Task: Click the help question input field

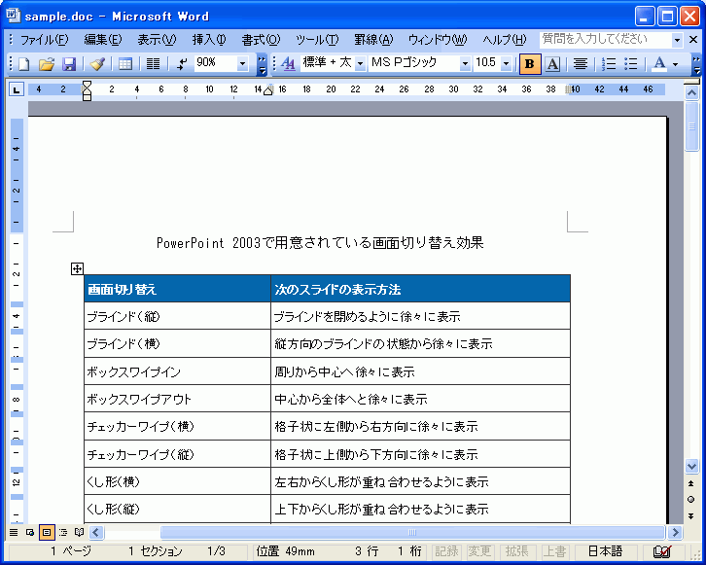Action: tap(606, 40)
